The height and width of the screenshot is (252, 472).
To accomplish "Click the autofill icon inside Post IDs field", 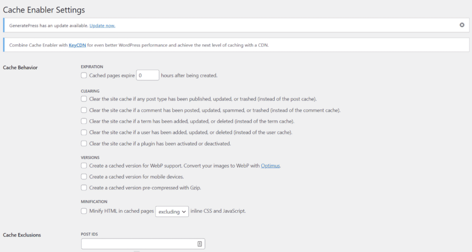I will (x=200, y=244).
